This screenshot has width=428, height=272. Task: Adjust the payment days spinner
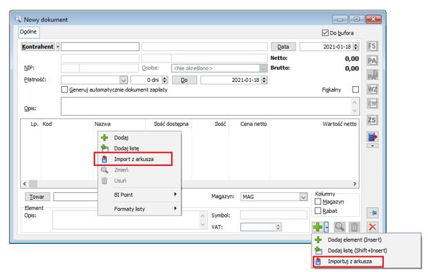click(x=164, y=80)
